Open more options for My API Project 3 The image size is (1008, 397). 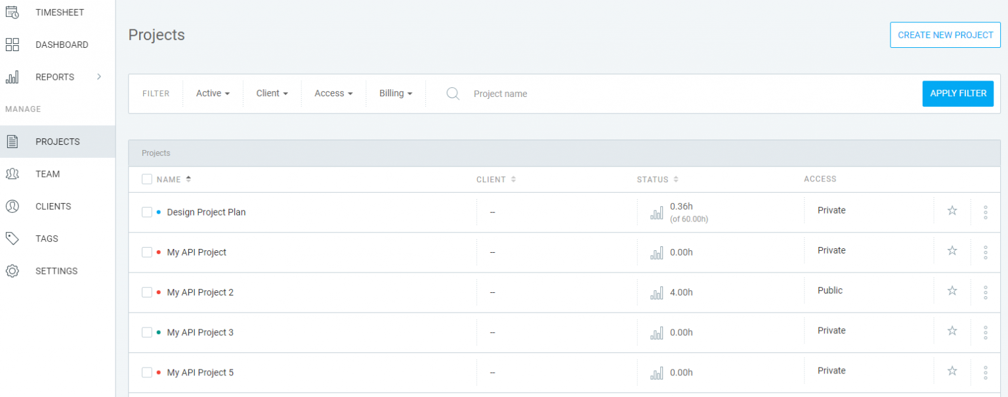tap(985, 332)
